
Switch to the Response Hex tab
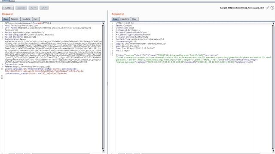[134, 19]
